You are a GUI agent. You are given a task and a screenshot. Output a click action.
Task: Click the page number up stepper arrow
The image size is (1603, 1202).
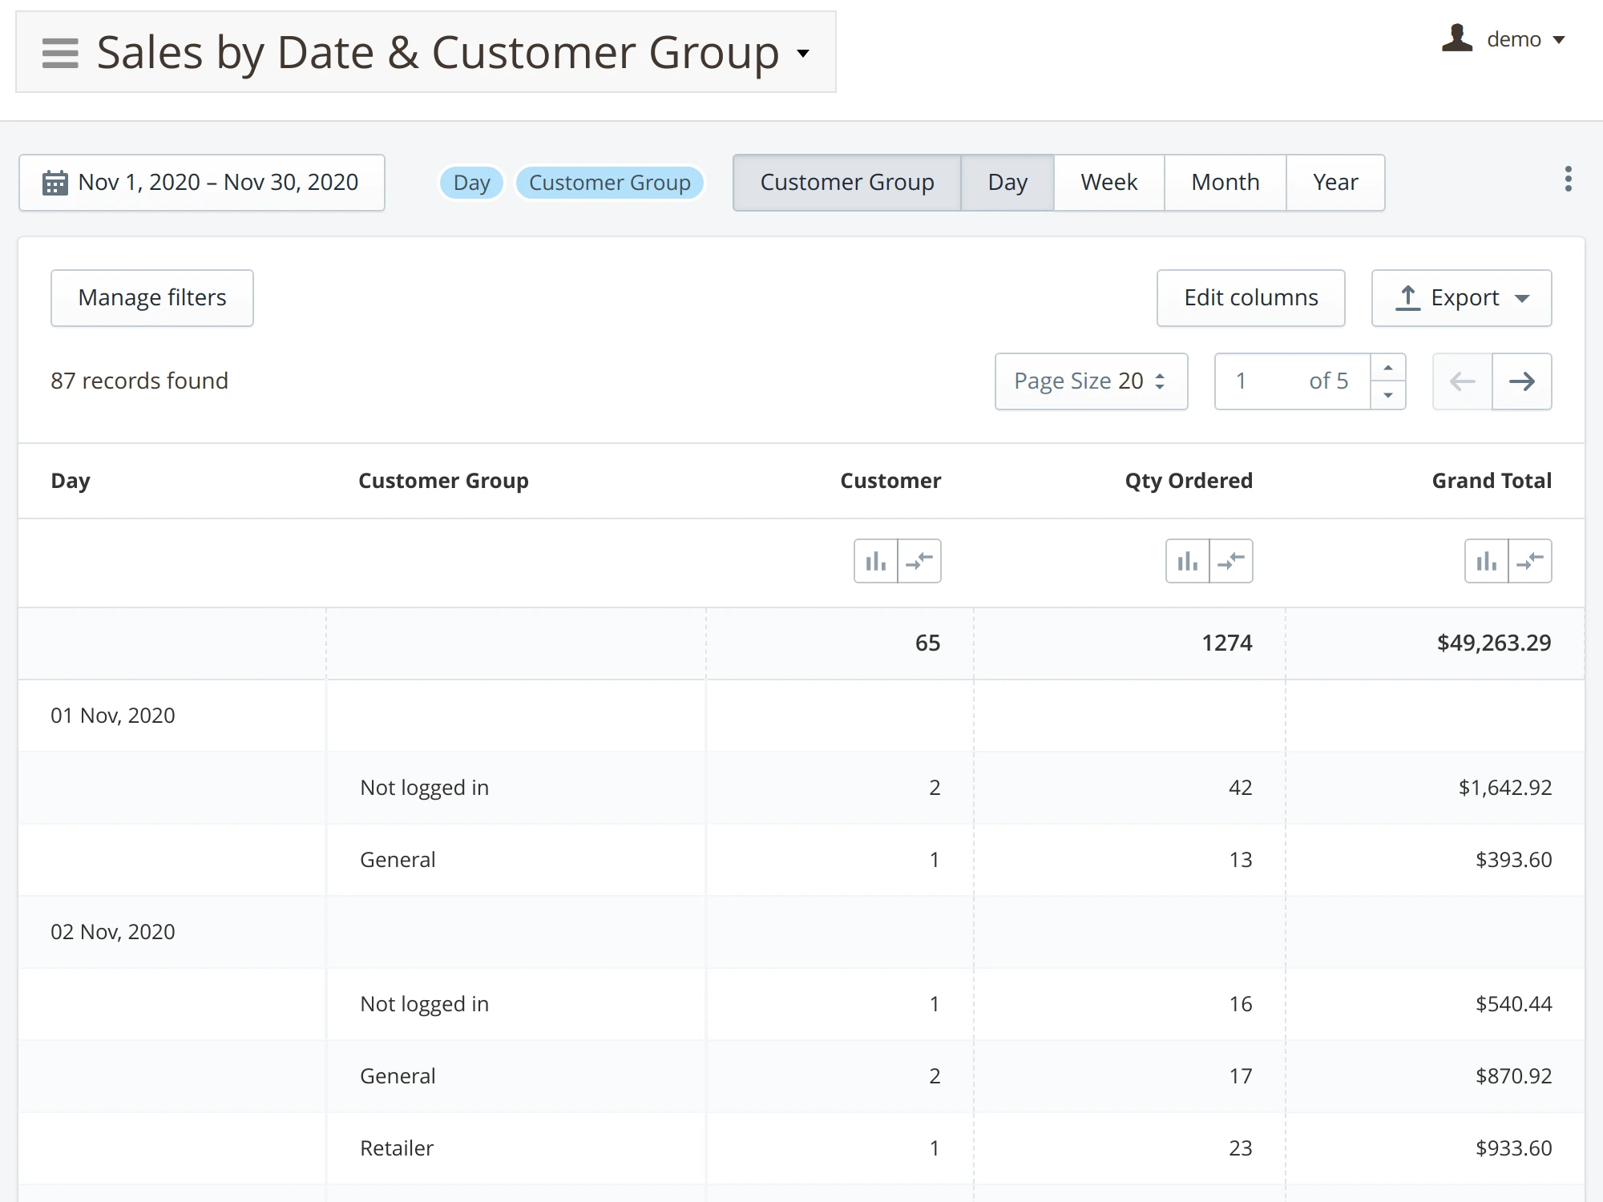1389,368
